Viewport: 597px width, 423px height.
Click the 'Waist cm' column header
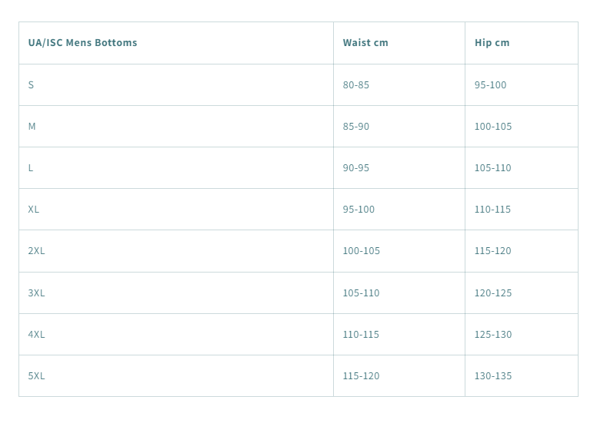tap(365, 43)
